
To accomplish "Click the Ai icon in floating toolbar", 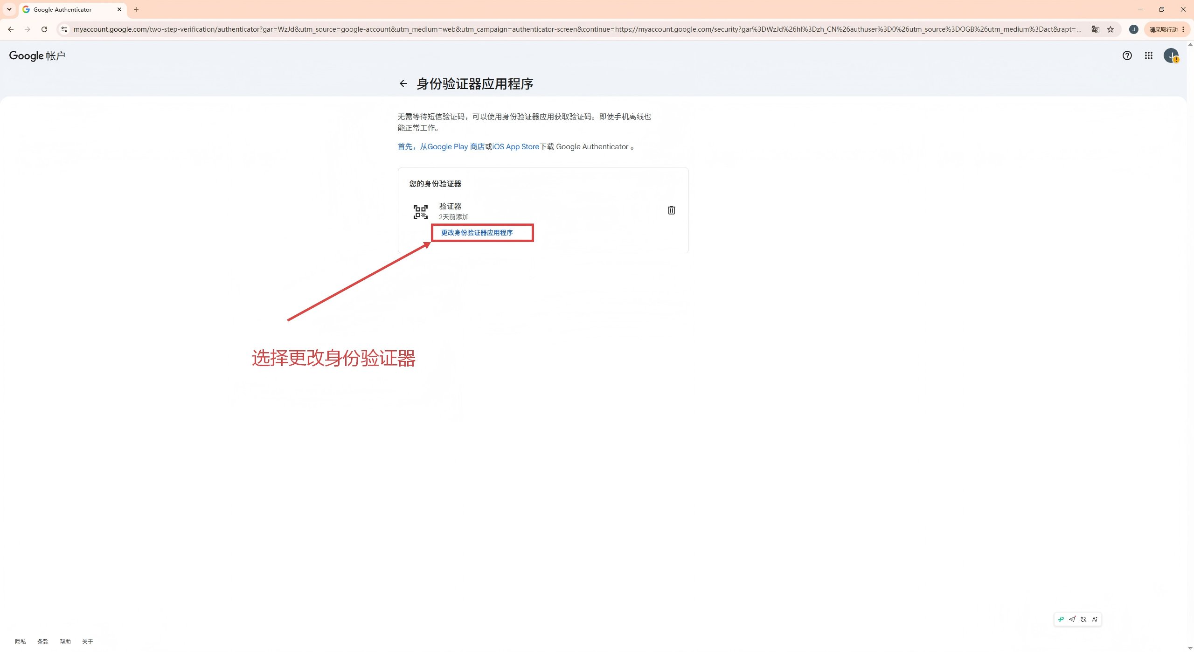I will (1095, 619).
